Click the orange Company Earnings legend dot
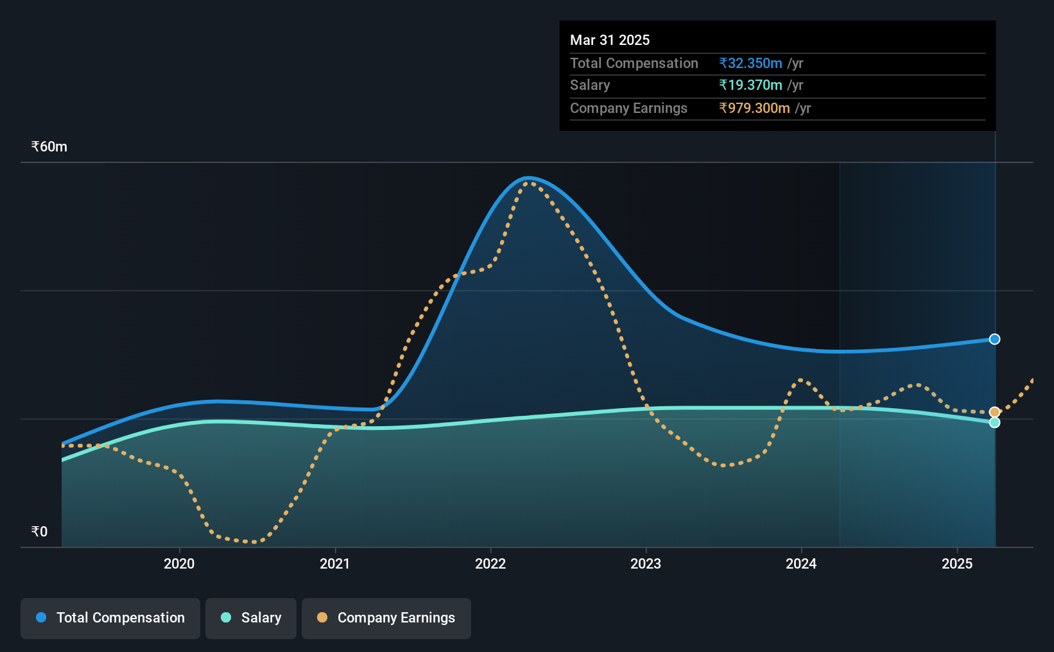 [322, 617]
